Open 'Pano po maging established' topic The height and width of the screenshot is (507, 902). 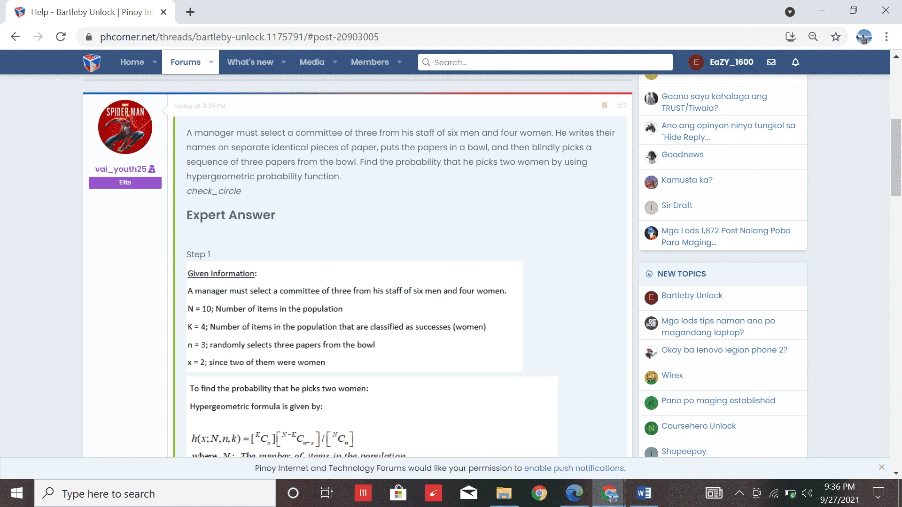point(718,400)
